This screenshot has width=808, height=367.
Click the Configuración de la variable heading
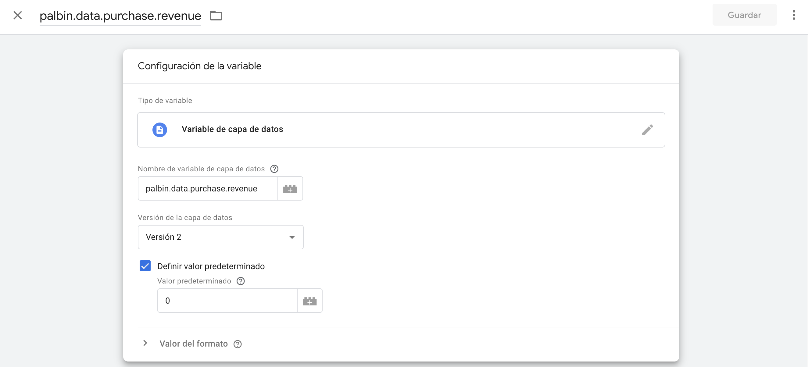point(199,66)
